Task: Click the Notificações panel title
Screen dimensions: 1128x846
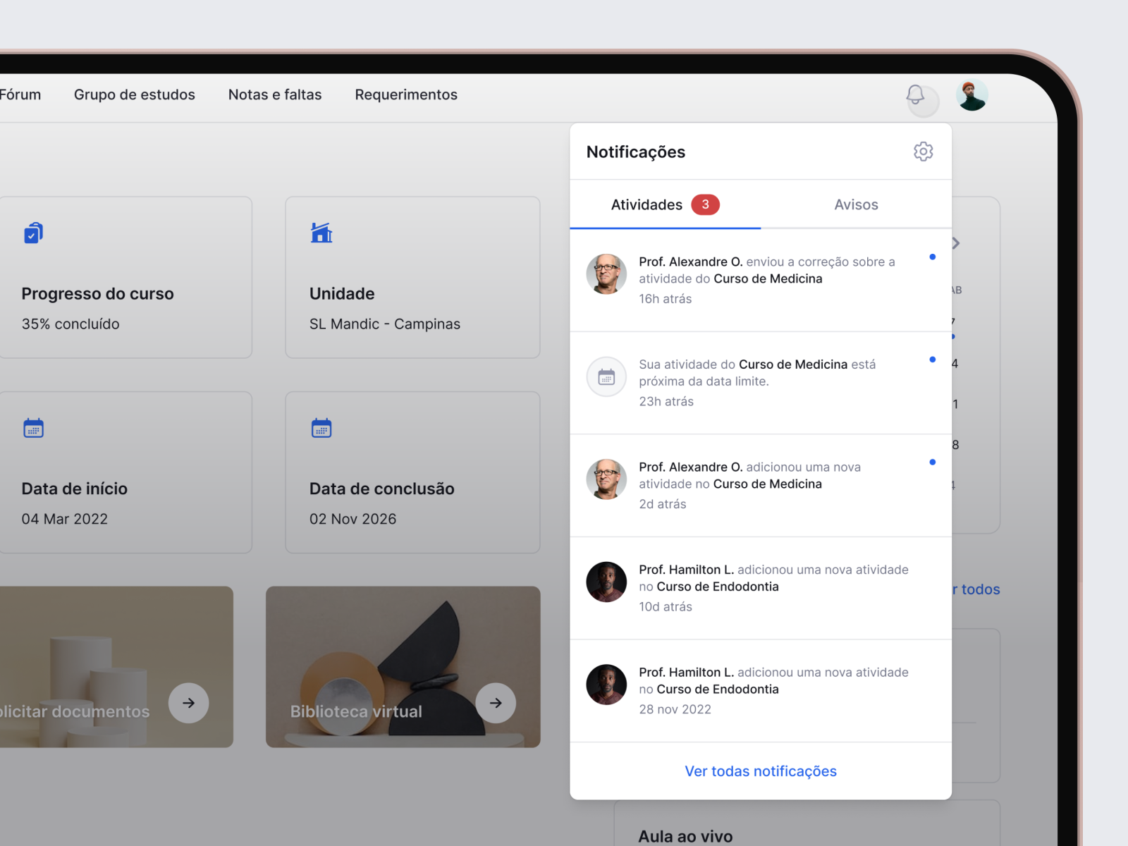Action: [x=636, y=152]
